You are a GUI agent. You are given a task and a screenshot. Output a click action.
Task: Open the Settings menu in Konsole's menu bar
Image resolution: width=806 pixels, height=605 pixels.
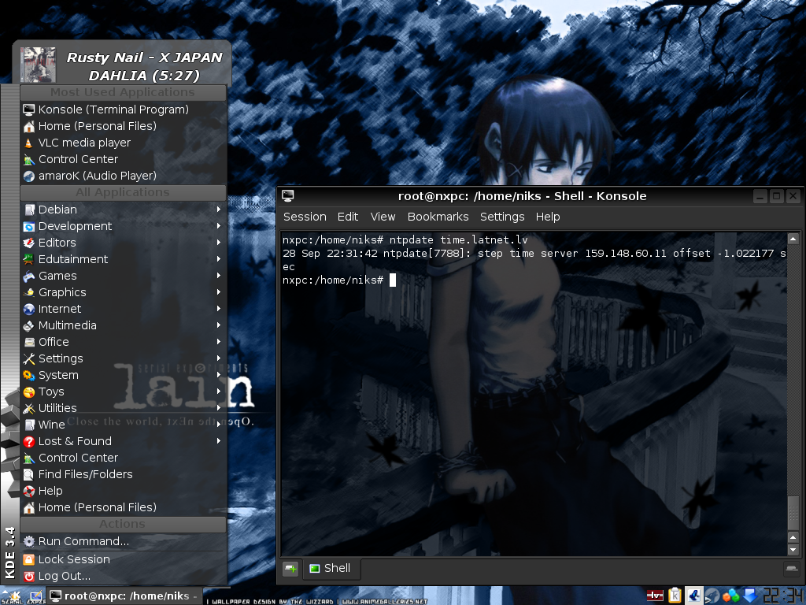point(502,217)
